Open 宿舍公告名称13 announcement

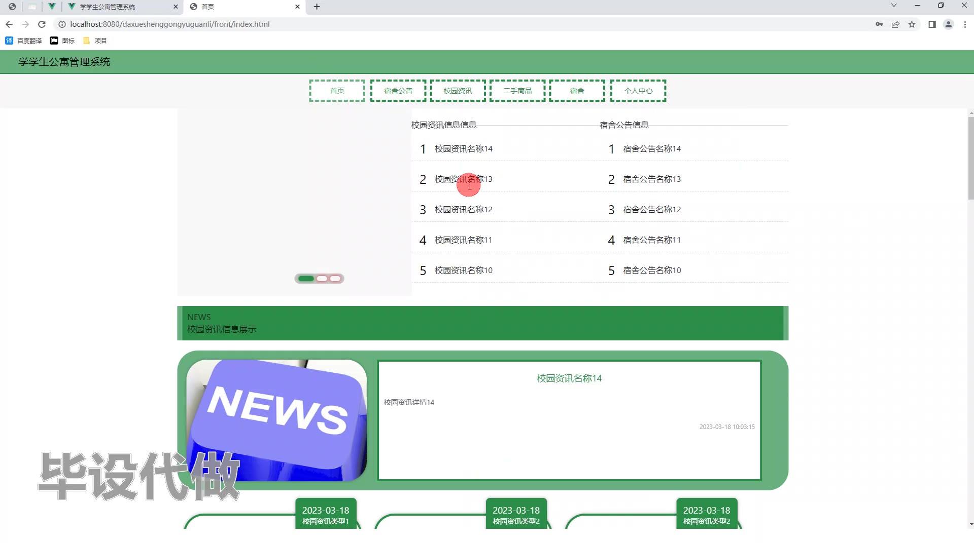point(652,179)
